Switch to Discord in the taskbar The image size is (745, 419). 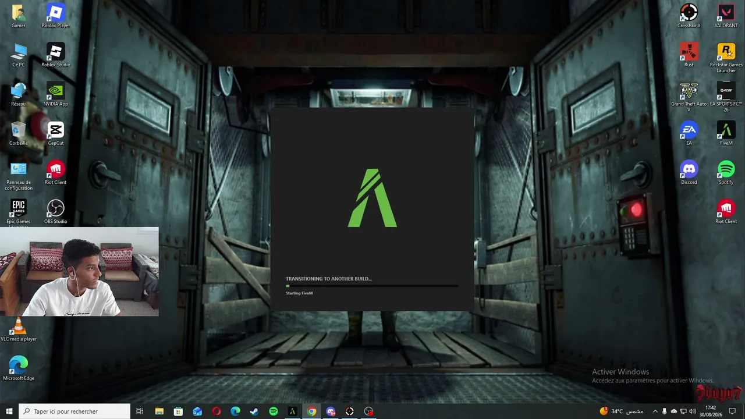point(331,411)
